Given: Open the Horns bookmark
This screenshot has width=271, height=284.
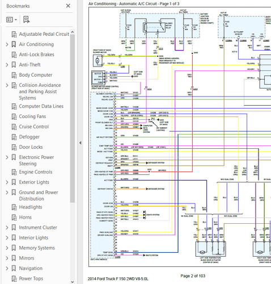Looking at the screenshot, I should tap(25, 218).
